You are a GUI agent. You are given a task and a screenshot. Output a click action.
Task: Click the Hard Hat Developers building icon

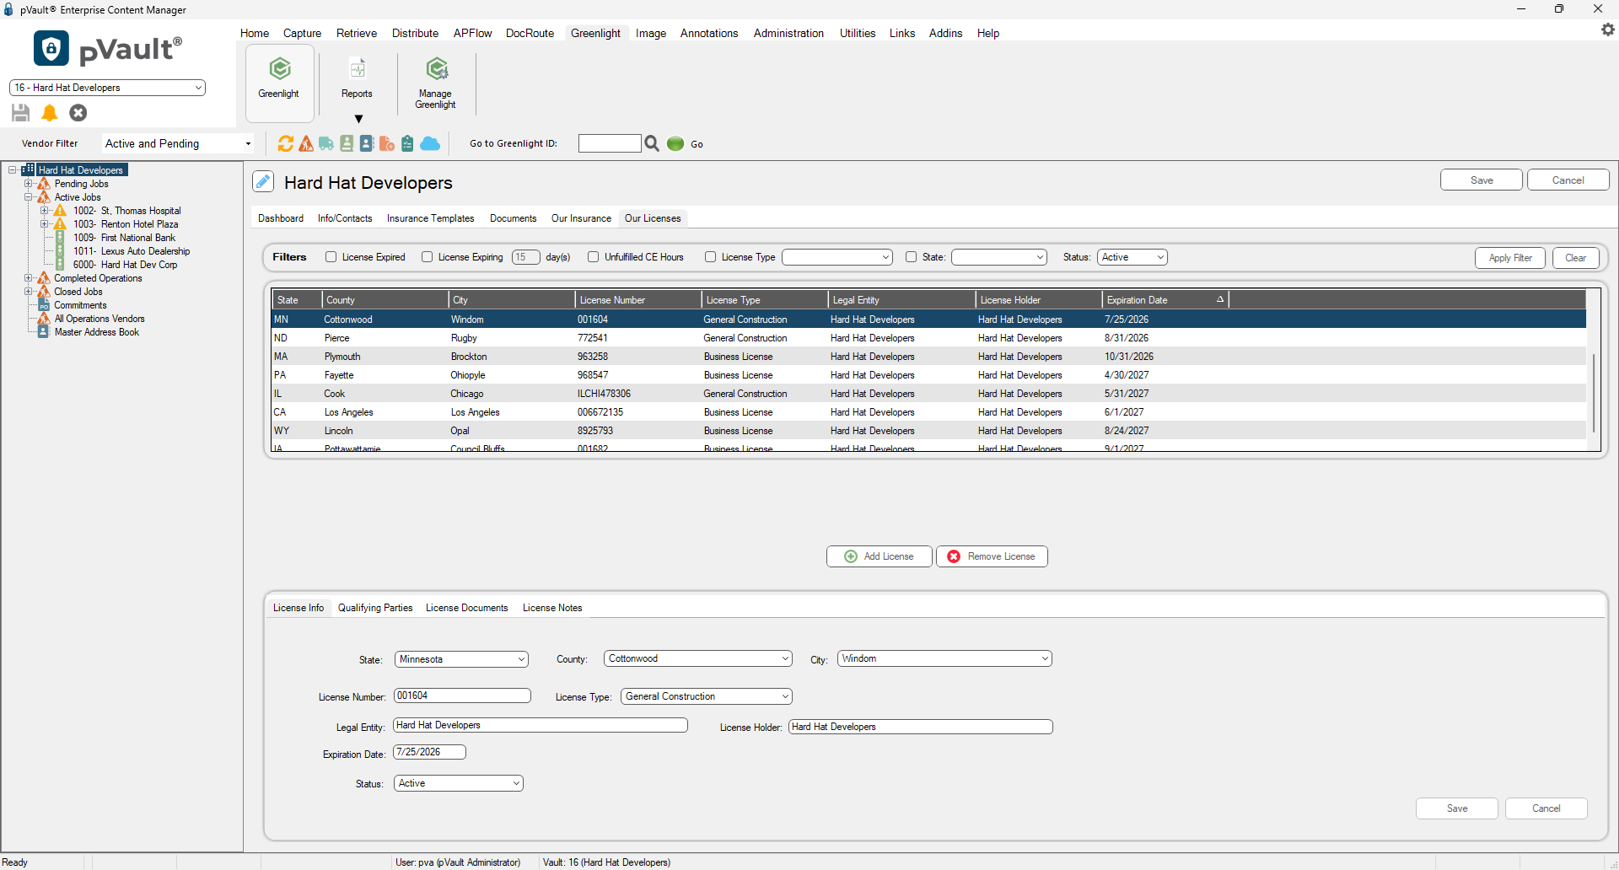click(x=28, y=169)
